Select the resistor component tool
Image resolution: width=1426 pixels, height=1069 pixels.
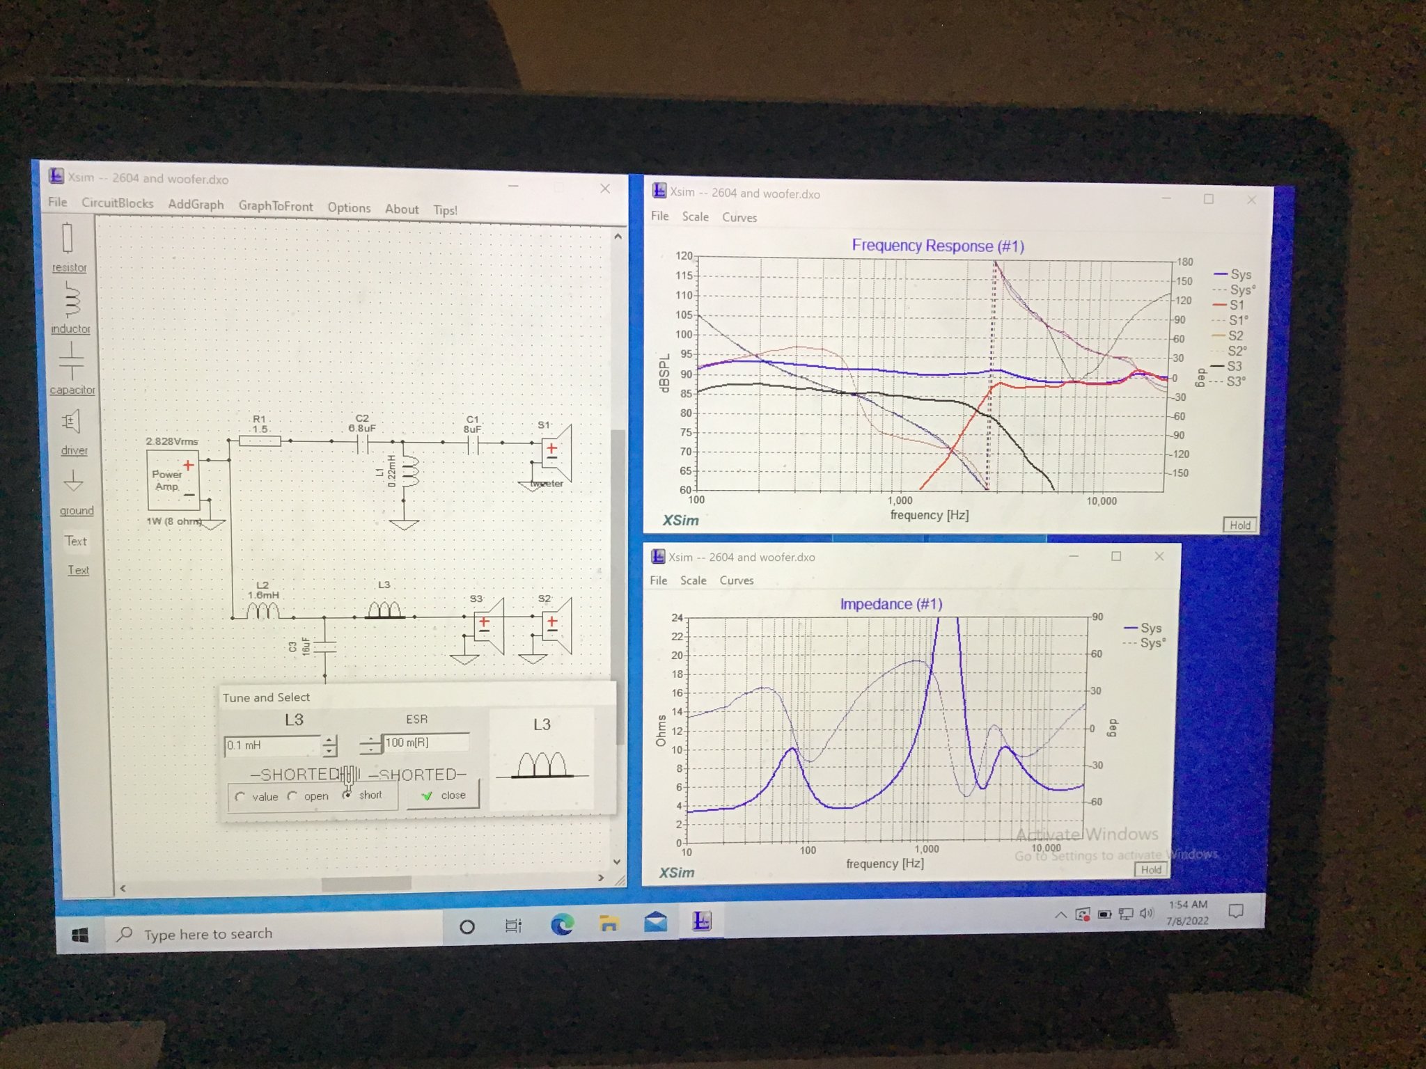68,246
